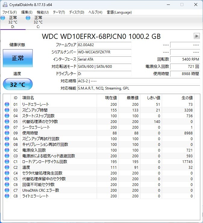The image size is (203, 223).
Task: Go to next disk with arrow button
Action: 197,36
